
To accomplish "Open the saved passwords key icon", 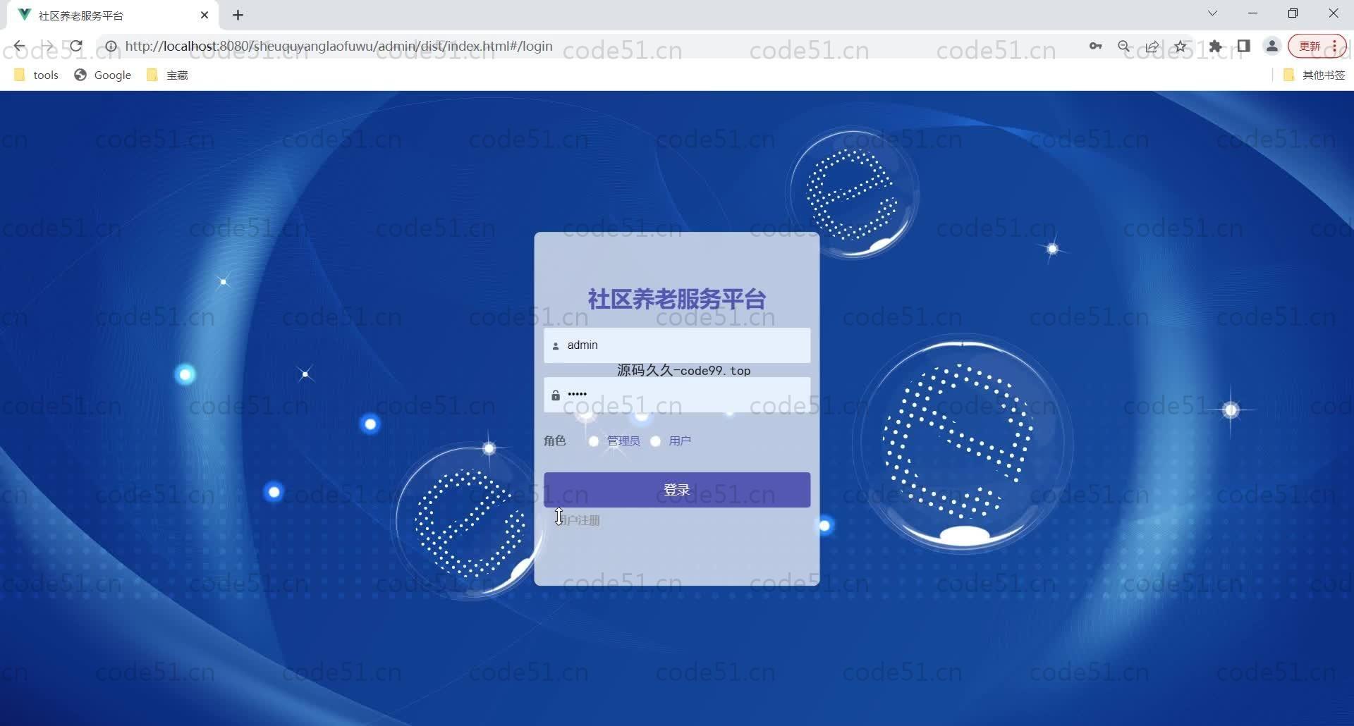I will [x=1095, y=47].
